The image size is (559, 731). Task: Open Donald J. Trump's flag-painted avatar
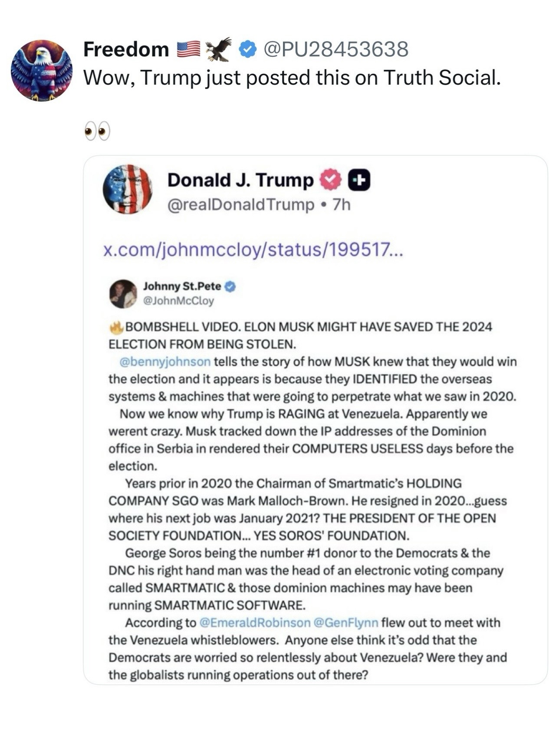[x=128, y=189]
